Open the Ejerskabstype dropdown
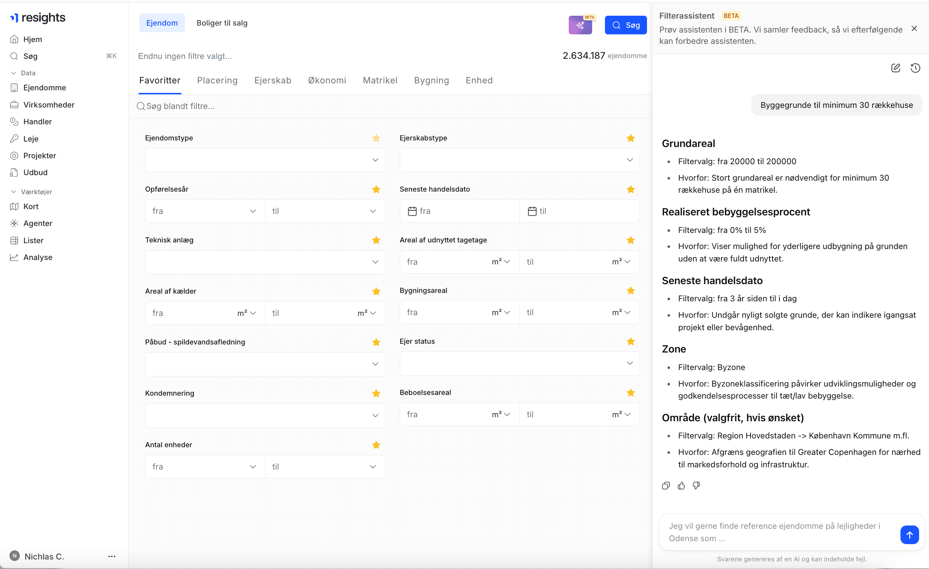Screen dimensions: 929x569 tap(520, 160)
